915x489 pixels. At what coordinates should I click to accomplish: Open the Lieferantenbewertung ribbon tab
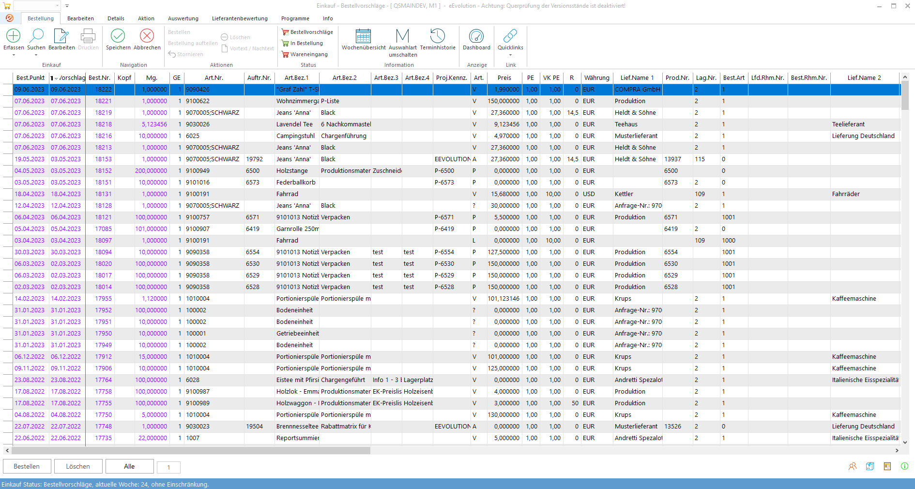tap(240, 18)
